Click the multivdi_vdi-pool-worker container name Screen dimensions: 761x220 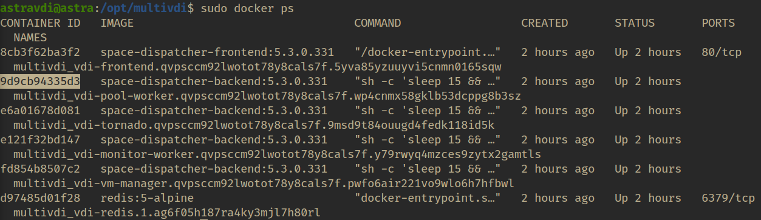(267, 96)
